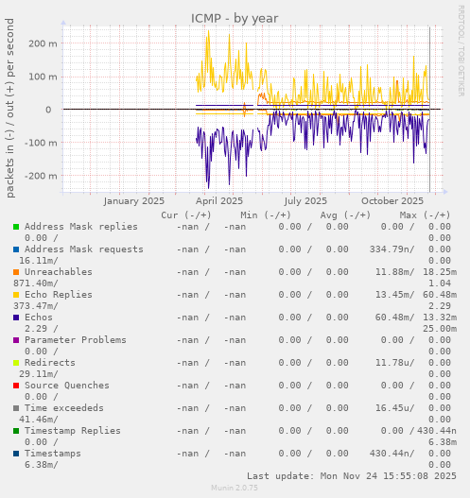Click the Timestamp Replies green swatch
470x498 pixels.
pyautogui.click(x=16, y=431)
